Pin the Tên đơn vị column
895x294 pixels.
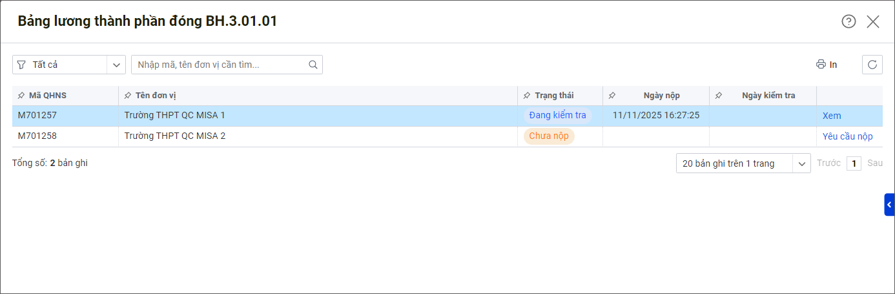tap(127, 96)
